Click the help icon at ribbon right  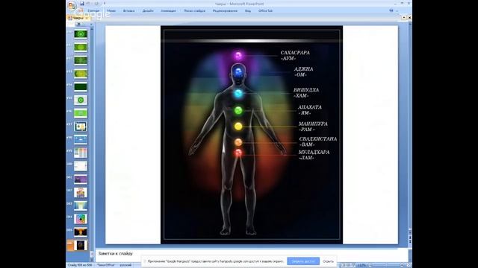tap(391, 10)
